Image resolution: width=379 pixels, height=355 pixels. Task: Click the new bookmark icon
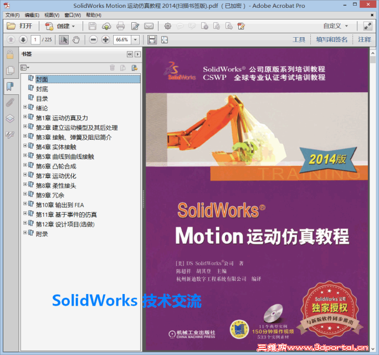point(123,68)
